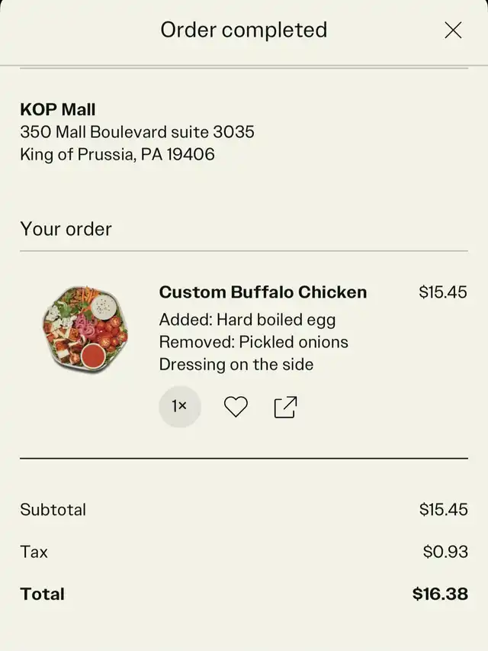The image size is (488, 651).
Task: Favorite the Custom Buffalo Chicken with heart icon
Action: (236, 407)
